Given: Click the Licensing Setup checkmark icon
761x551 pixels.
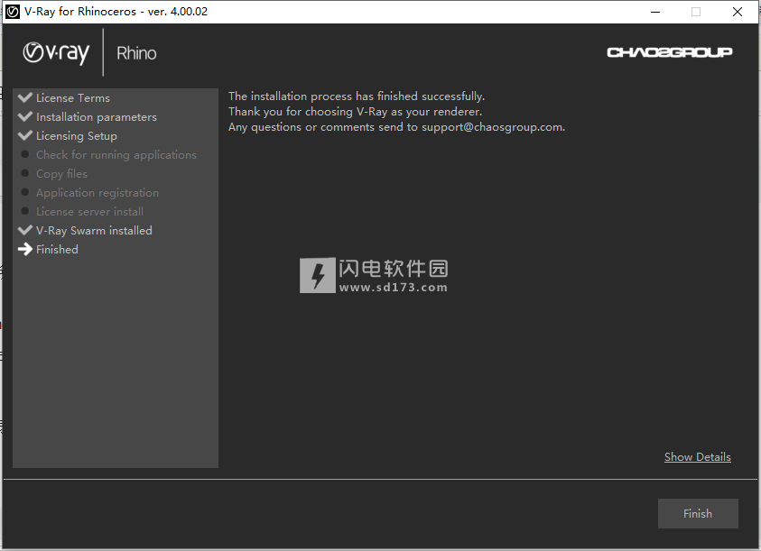Looking at the screenshot, I should click(x=25, y=135).
